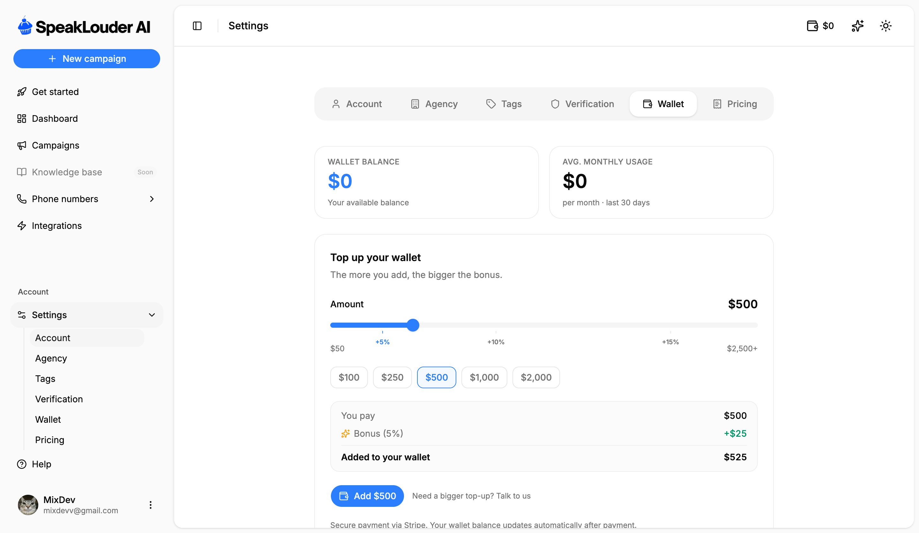Choose the $100 preset amount
The height and width of the screenshot is (533, 919).
click(349, 377)
